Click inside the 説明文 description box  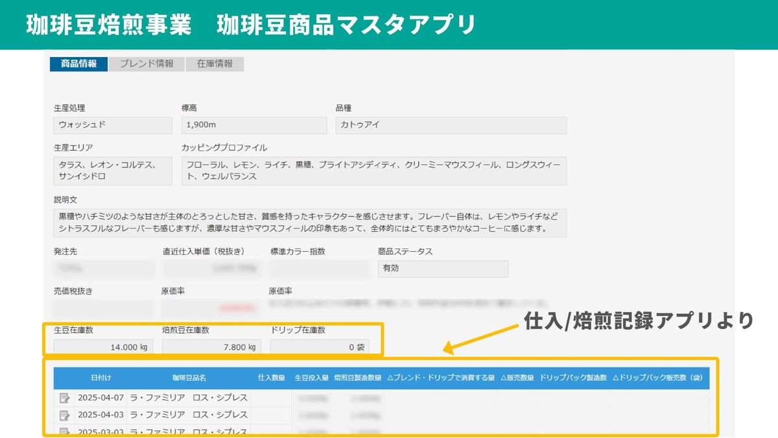point(310,223)
